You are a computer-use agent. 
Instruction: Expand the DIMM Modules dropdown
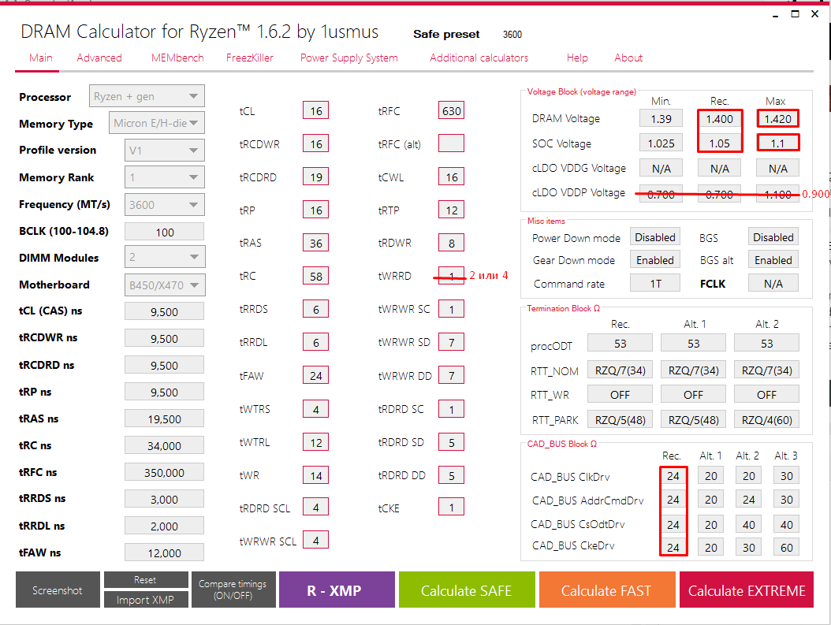(164, 258)
